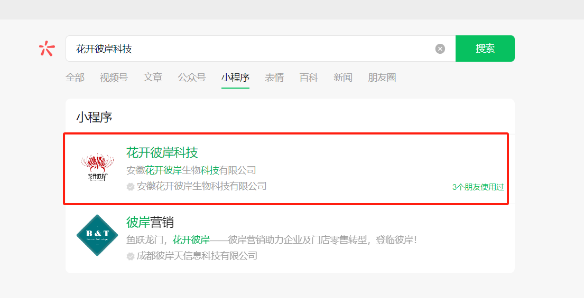Image resolution: width=584 pixels, height=298 pixels.
Task: Click the red WeChat Search logo icon
Action: (x=47, y=49)
